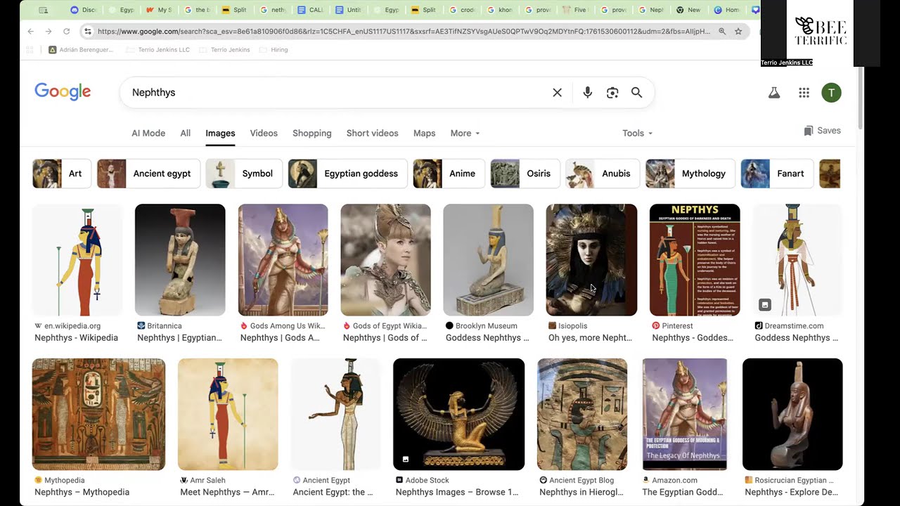Apply the Anubis suggestion chip
Viewport: 900px width, 506px height.
point(603,174)
